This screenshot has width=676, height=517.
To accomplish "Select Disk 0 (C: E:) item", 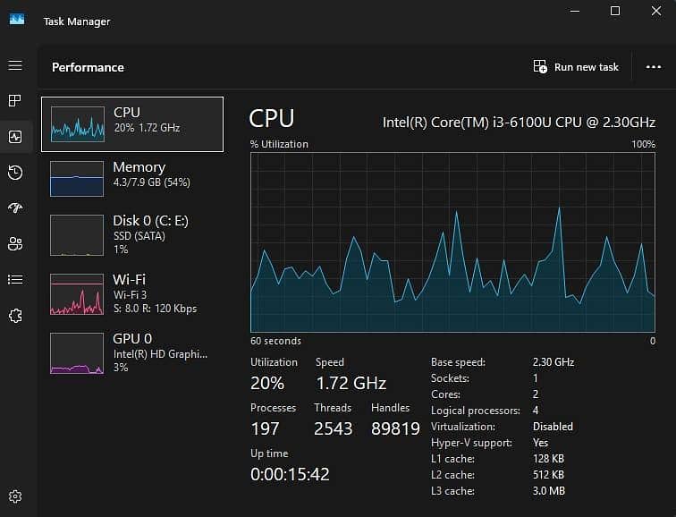I will (132, 235).
